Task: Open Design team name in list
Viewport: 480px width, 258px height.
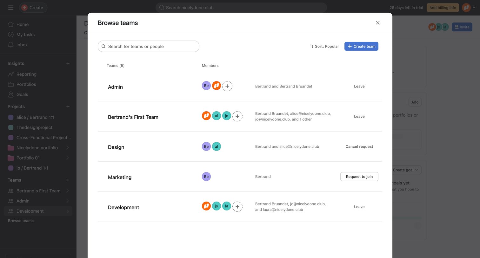Action: coord(116,147)
